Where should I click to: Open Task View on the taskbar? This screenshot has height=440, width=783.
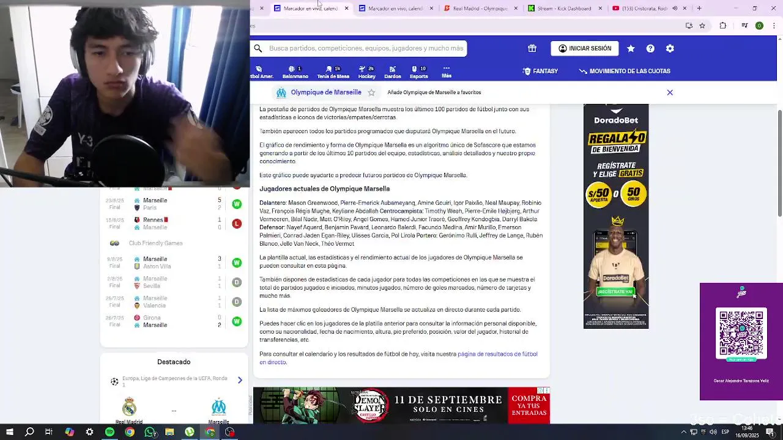pyautogui.click(x=49, y=432)
